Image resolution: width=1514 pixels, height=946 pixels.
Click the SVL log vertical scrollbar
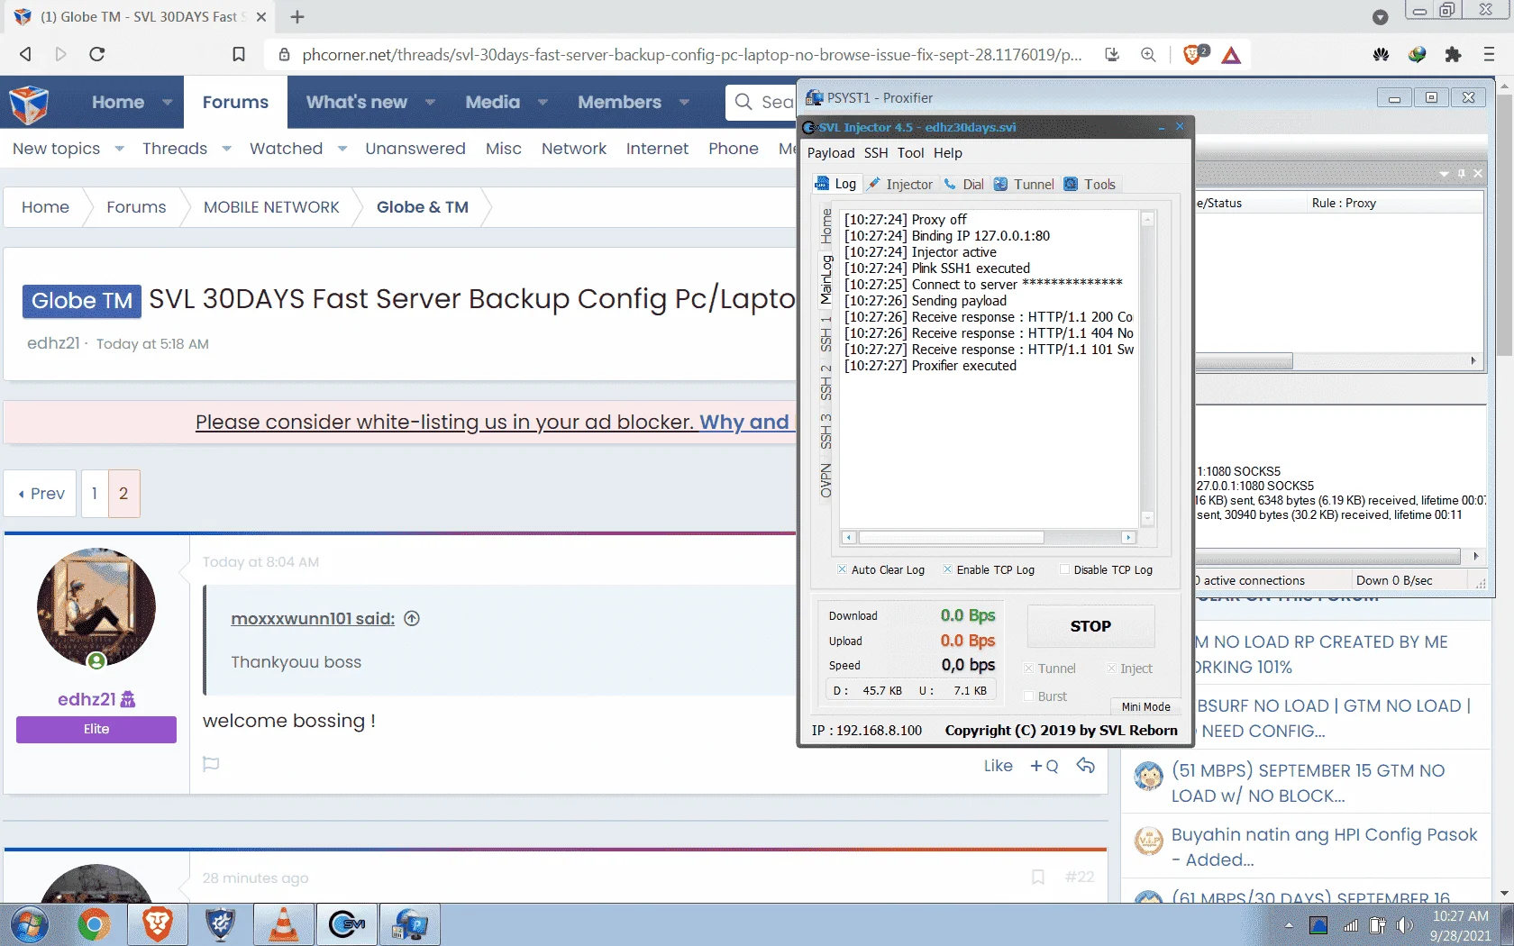1147,369
